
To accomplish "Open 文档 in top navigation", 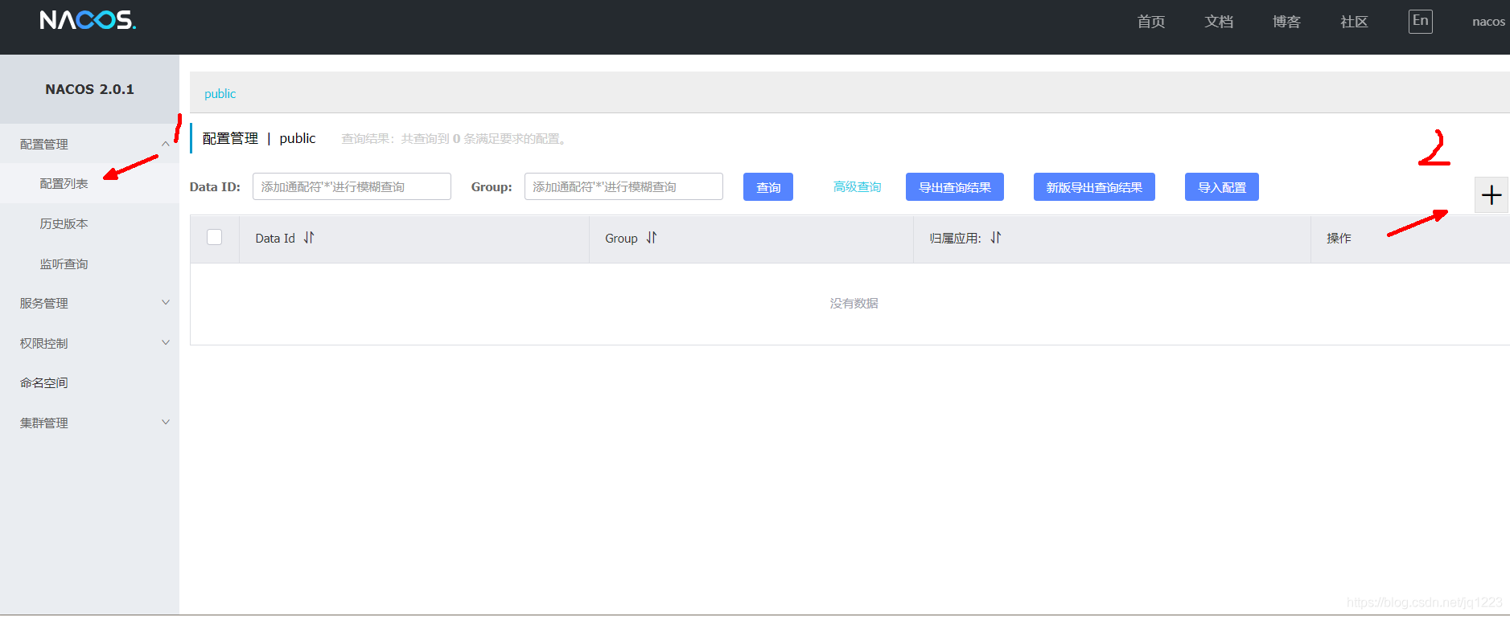I will coord(1219,22).
